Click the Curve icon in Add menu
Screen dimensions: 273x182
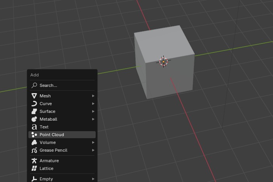34,104
